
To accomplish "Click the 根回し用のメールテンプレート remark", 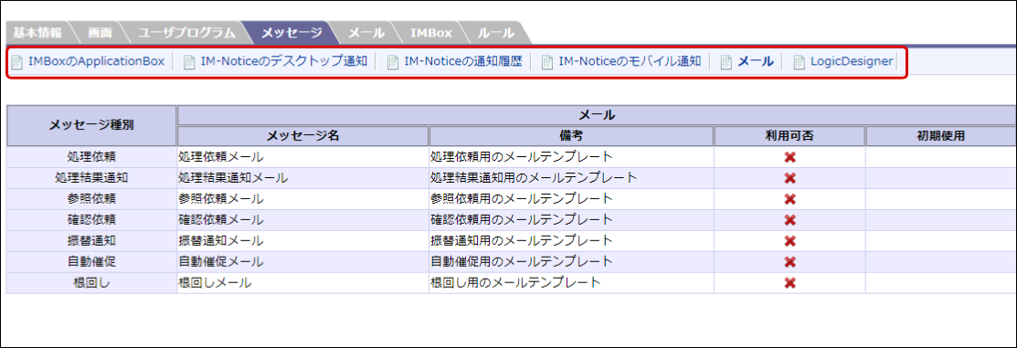I will [x=515, y=282].
